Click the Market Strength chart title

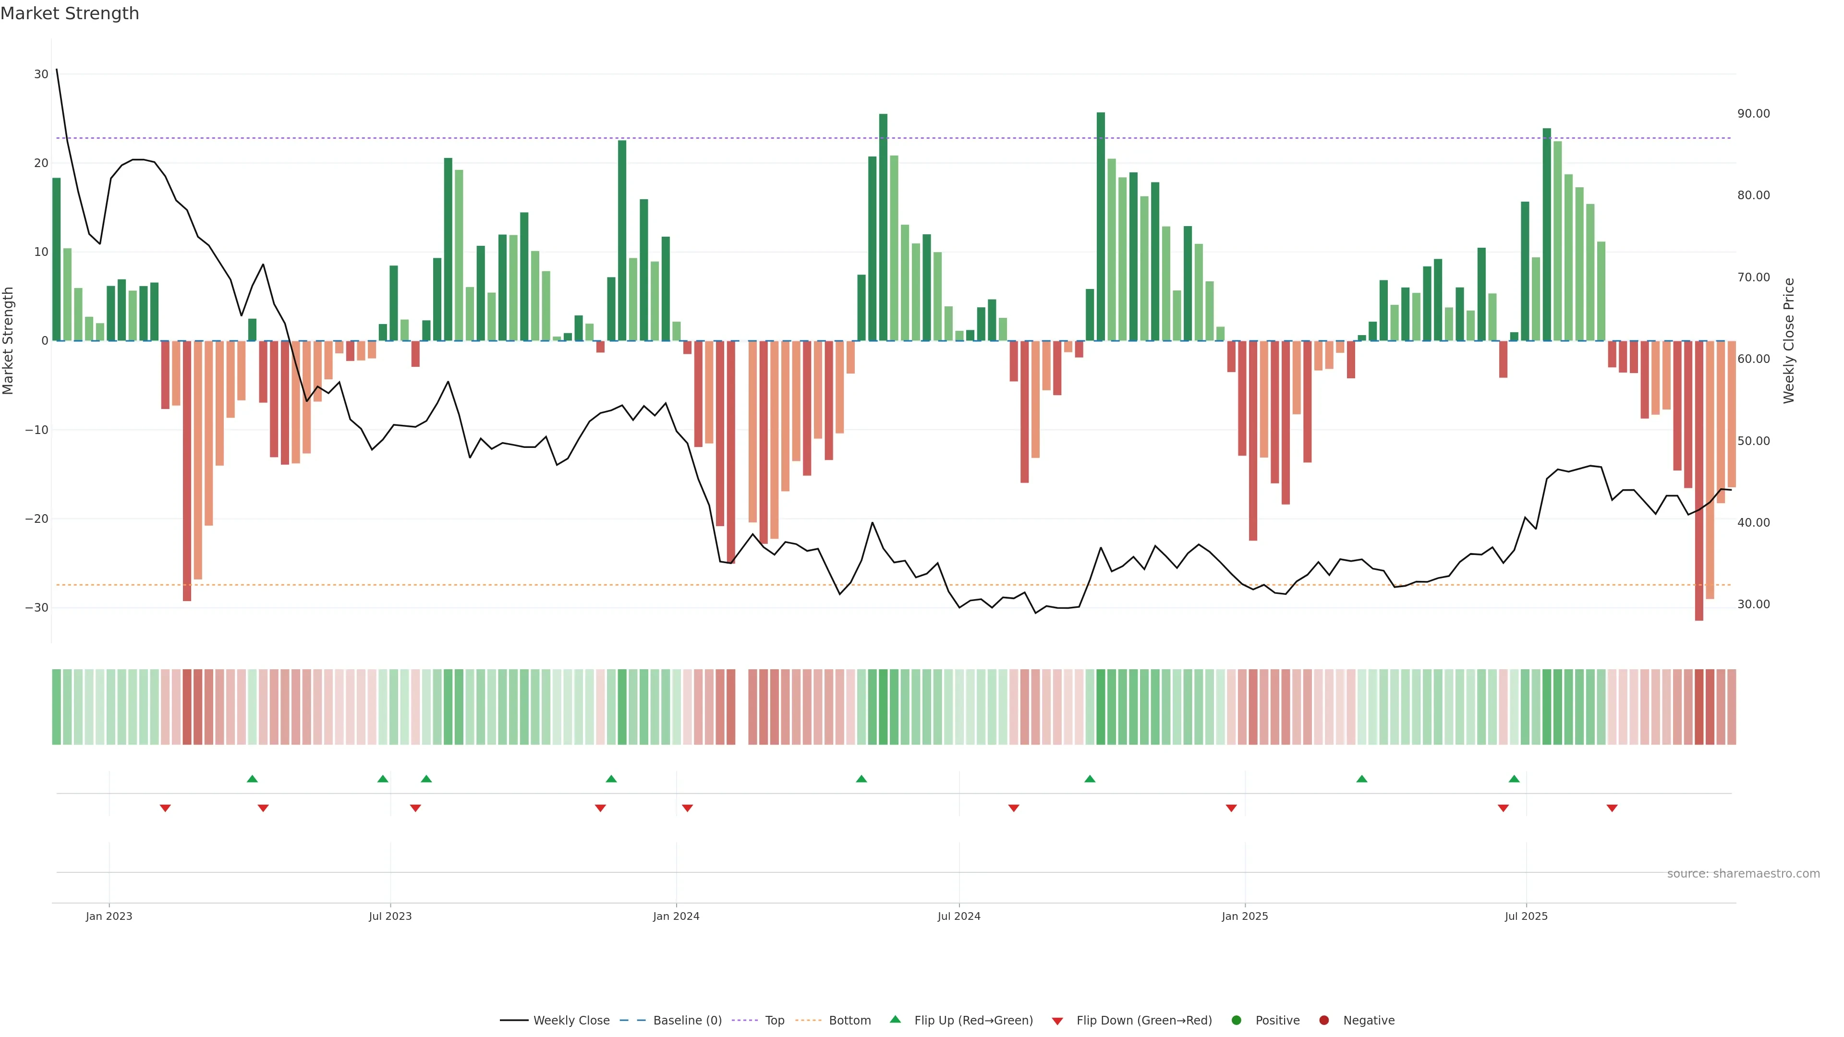[x=70, y=13]
